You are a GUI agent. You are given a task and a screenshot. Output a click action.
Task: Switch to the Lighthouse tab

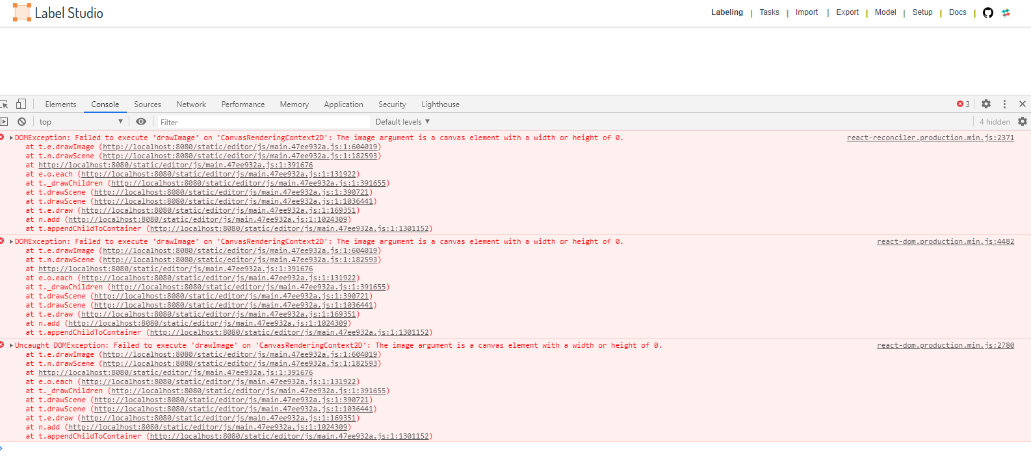[441, 104]
